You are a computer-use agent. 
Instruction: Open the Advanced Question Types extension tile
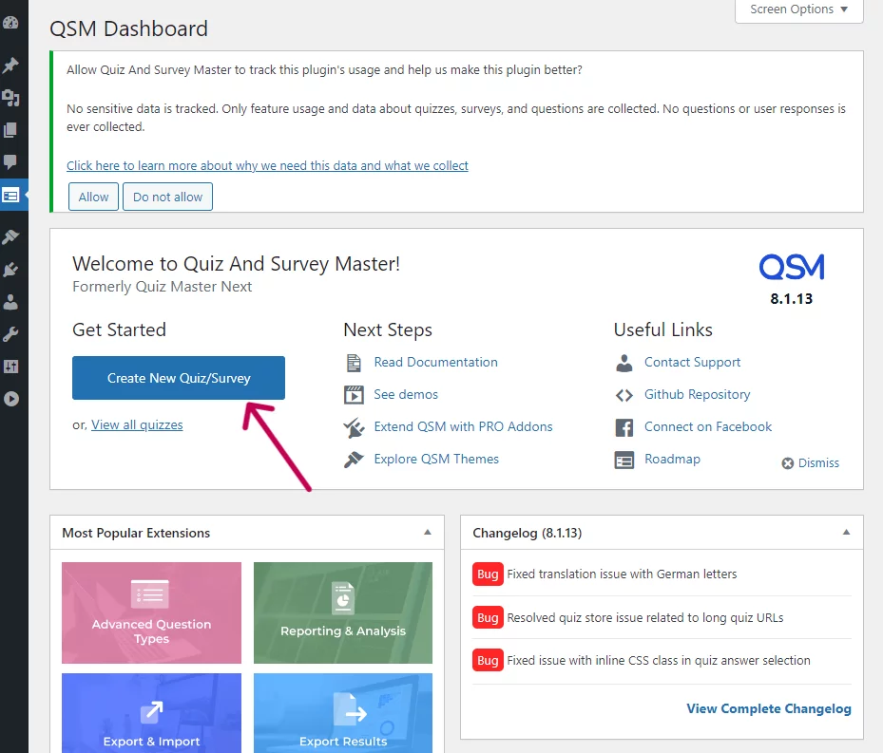pyautogui.click(x=151, y=612)
